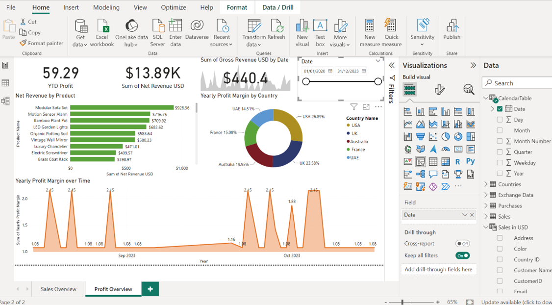
Task: Toggle the Cross-report drill through switch
Action: pyautogui.click(x=462, y=244)
